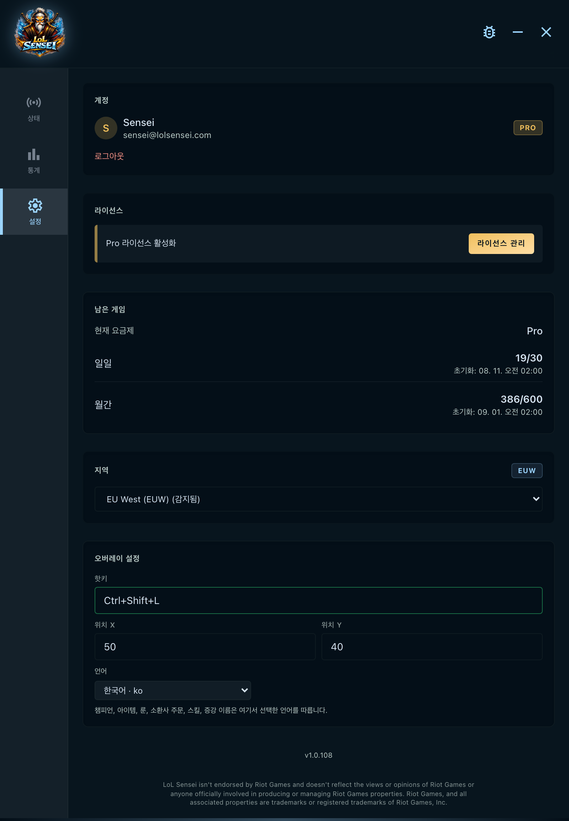This screenshot has height=821, width=569.
Task: Click the 현재 요금제 label
Action: [114, 330]
